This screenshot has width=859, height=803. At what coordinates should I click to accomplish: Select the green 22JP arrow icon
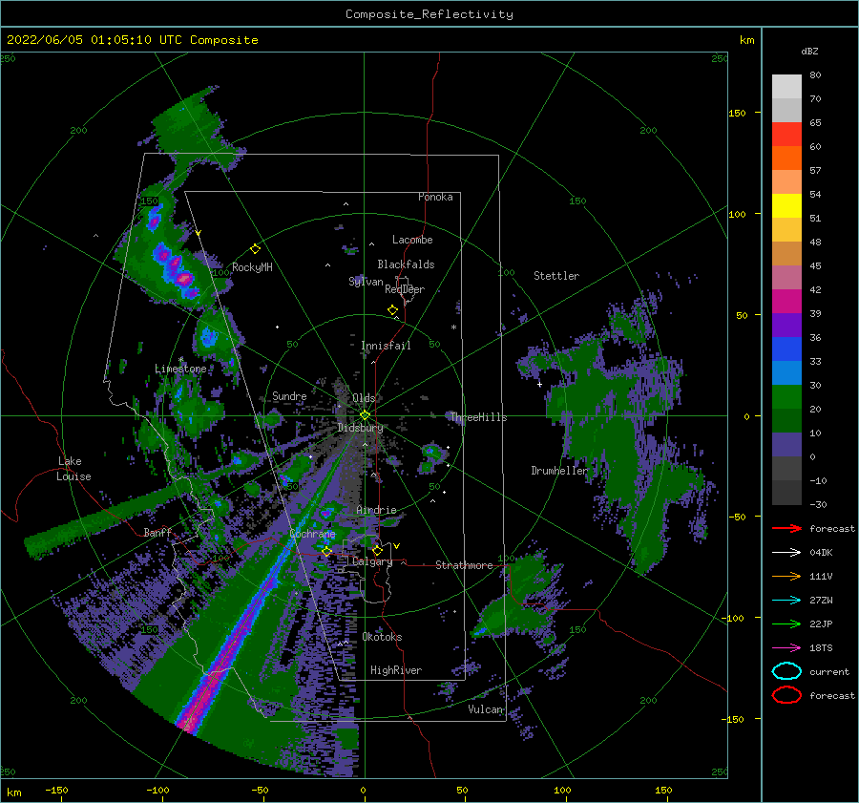pos(786,623)
